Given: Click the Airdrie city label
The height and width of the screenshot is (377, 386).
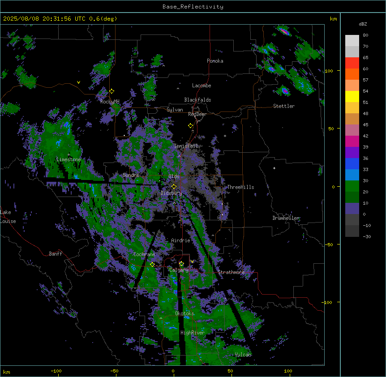Looking at the screenshot, I should coord(180,240).
